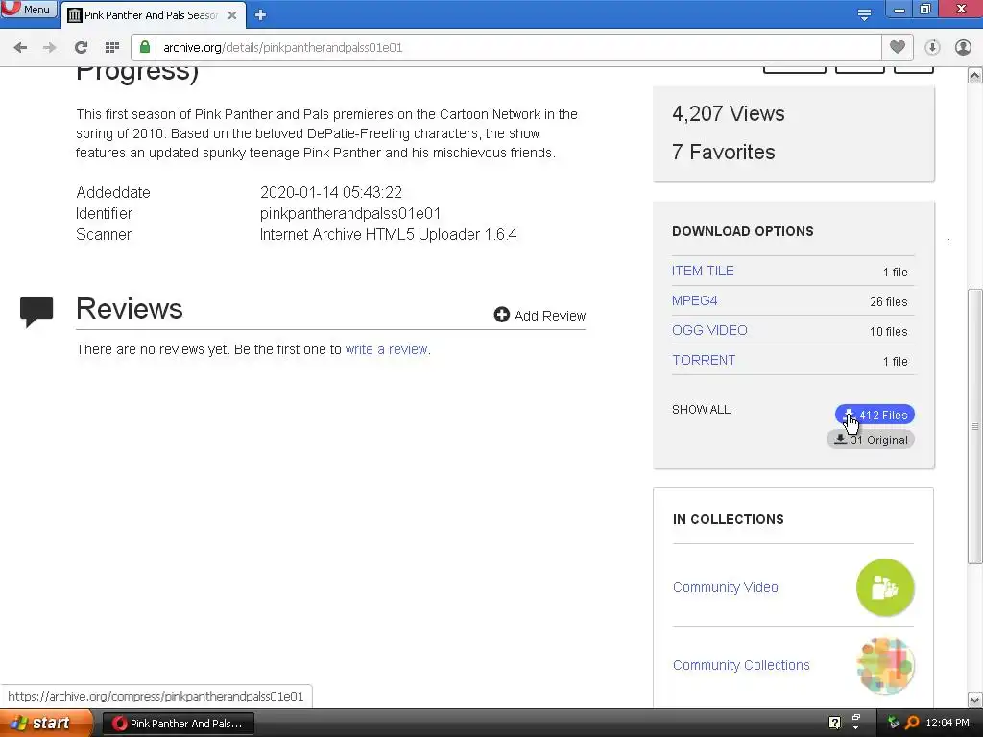Click the green security padlock icon
983x737 pixels.
tap(145, 48)
